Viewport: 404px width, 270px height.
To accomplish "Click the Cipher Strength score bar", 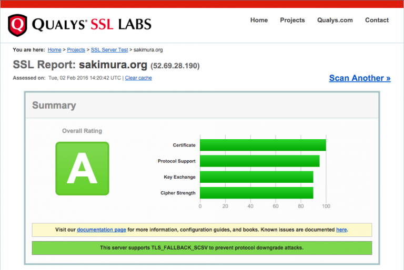I will (257, 193).
